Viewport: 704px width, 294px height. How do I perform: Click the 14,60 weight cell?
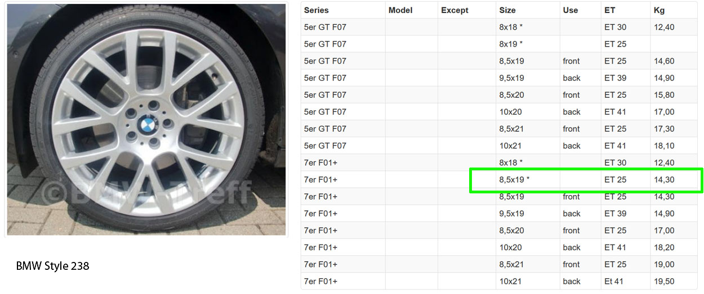coord(664,61)
